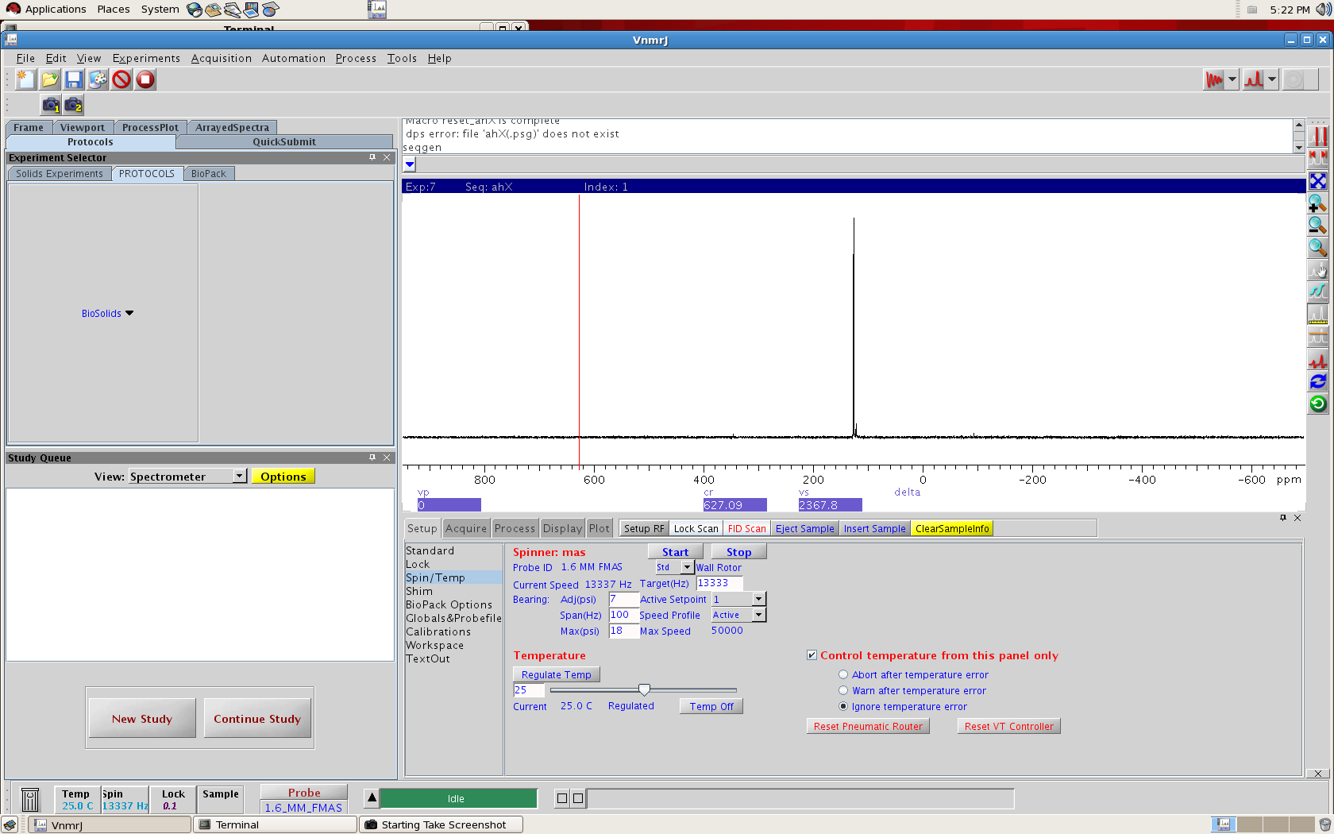Open Study Queue View Spectrometer dropdown
1334x834 pixels.
239,476
